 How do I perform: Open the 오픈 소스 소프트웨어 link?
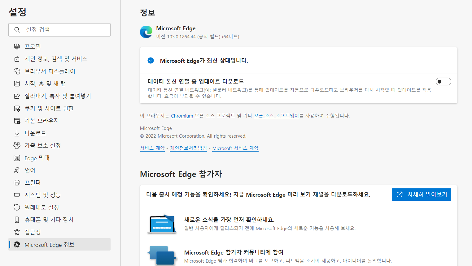[x=276, y=116]
